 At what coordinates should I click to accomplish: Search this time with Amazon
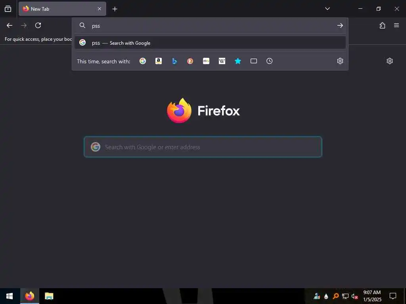(159, 61)
